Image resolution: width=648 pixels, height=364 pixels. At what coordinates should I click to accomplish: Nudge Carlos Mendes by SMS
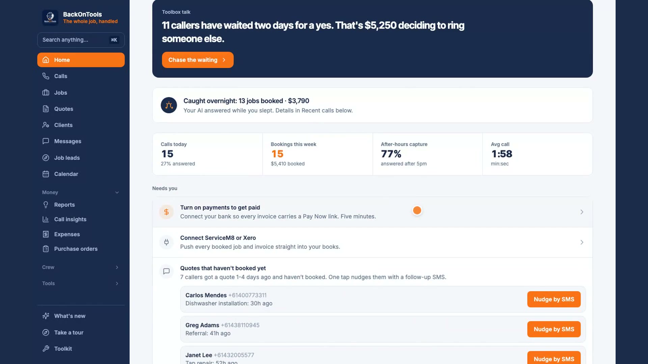554,299
